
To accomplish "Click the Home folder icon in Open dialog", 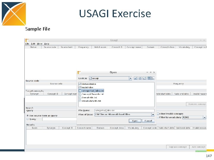I will tap(140, 78).
